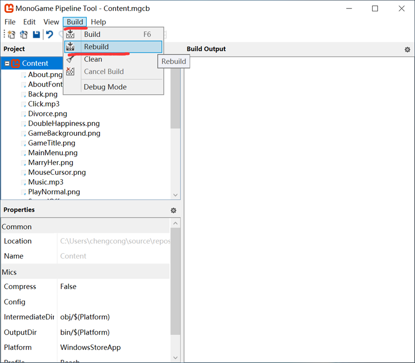Image resolution: width=415 pixels, height=363 pixels.
Task: Choose Build option with F6 shortcut
Action: [92, 34]
